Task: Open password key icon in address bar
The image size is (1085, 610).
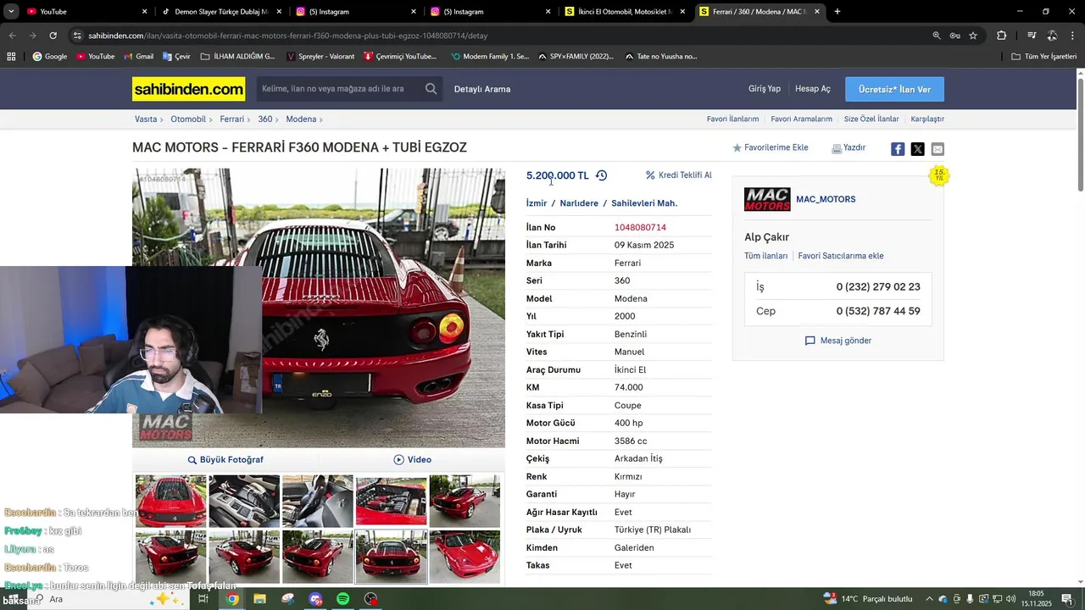Action: coord(954,36)
